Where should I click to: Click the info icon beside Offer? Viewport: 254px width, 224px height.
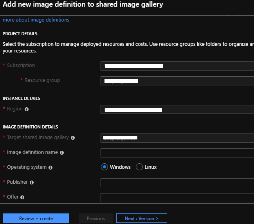point(23,197)
